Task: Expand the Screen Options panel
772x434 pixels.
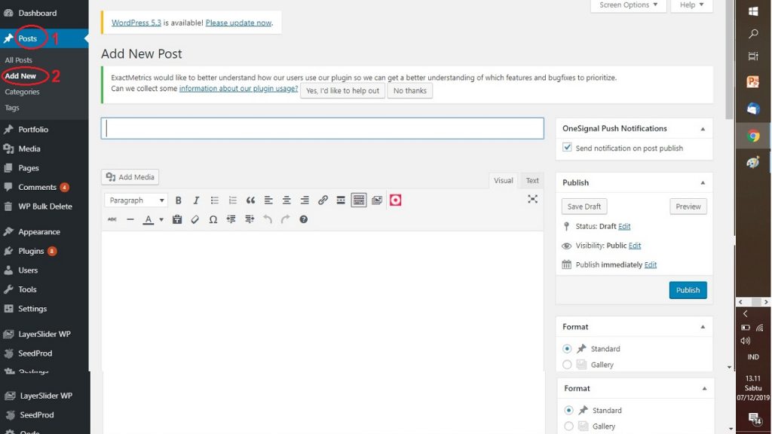Action: [628, 5]
